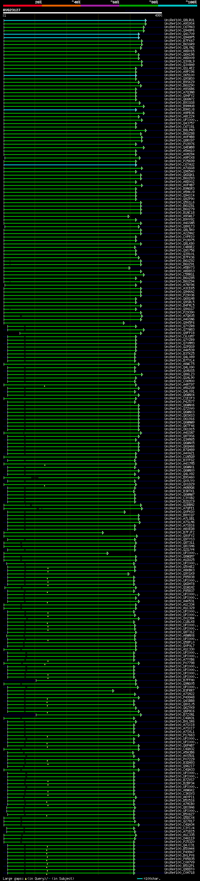Open hit label UniRef100_A7QKU5
This screenshot has width=200, height=881.
coord(179,316)
